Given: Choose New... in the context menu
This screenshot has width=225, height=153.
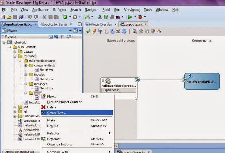Looking at the screenshot, I should tap(77, 97).
